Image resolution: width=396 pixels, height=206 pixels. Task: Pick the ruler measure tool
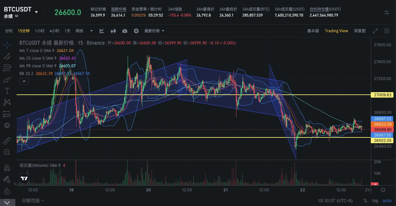tap(7, 141)
